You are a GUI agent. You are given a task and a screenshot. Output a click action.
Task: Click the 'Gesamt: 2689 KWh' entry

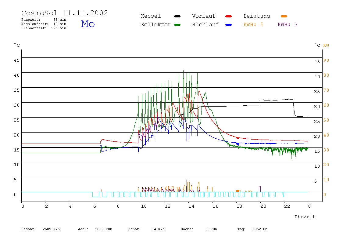click(x=41, y=229)
